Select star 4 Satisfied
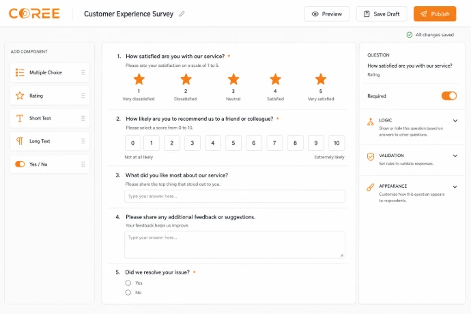Image resolution: width=471 pixels, height=314 pixels. coord(275,79)
